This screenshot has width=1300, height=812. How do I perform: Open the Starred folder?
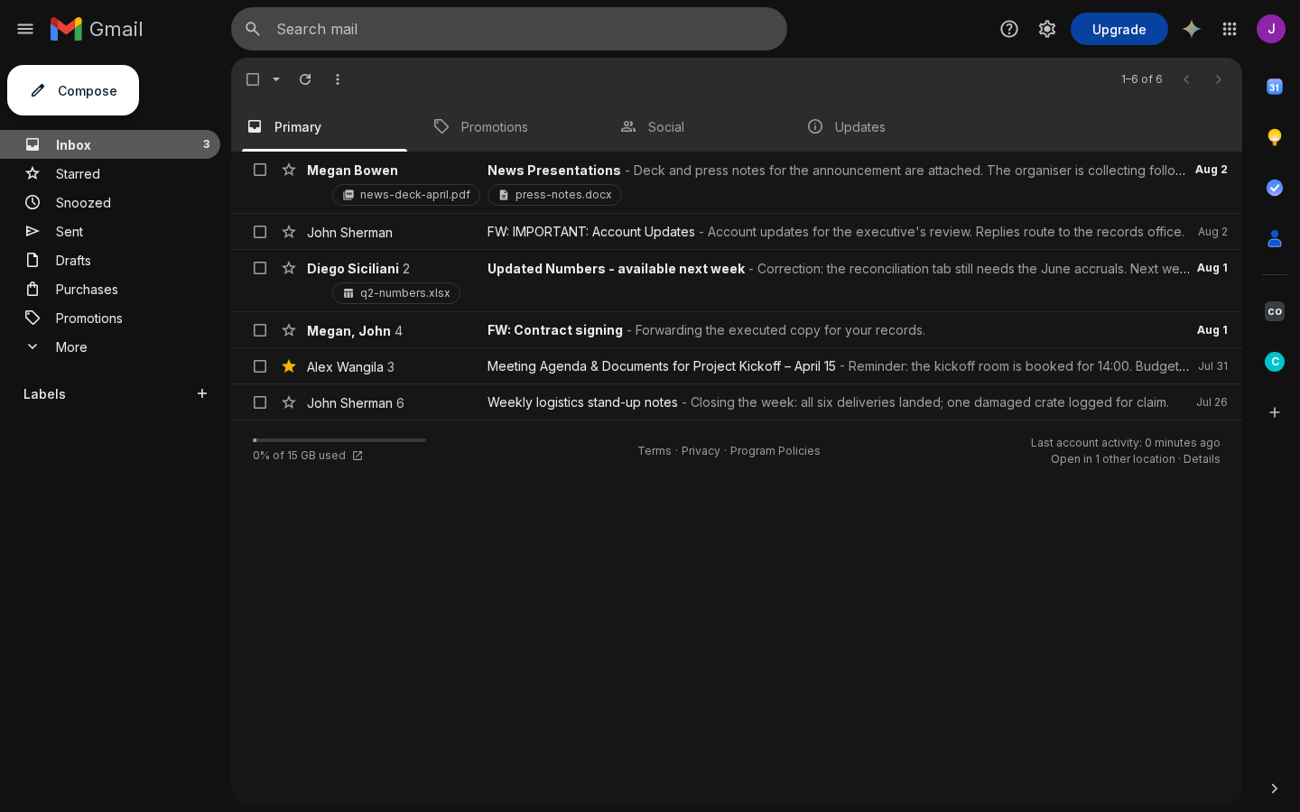pyautogui.click(x=110, y=174)
